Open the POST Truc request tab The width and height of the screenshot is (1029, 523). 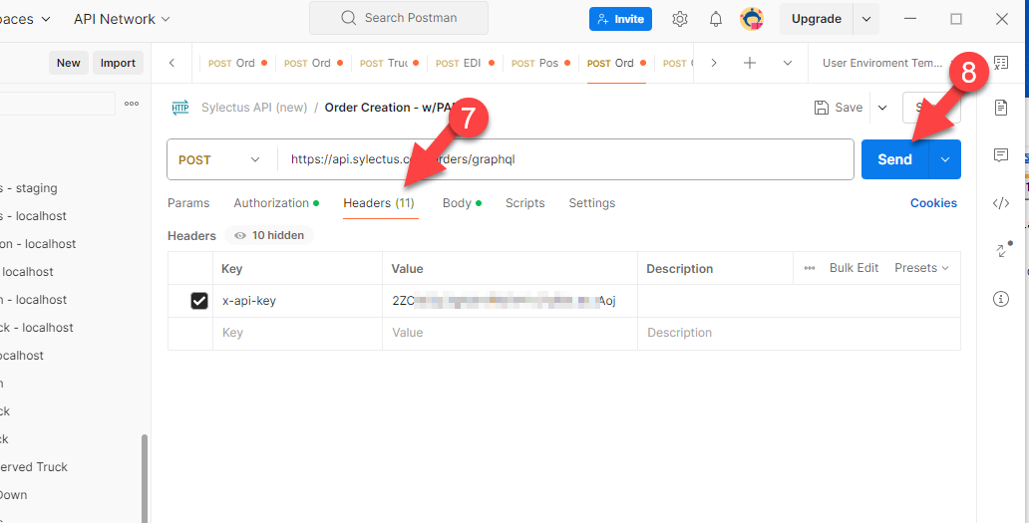coord(389,63)
